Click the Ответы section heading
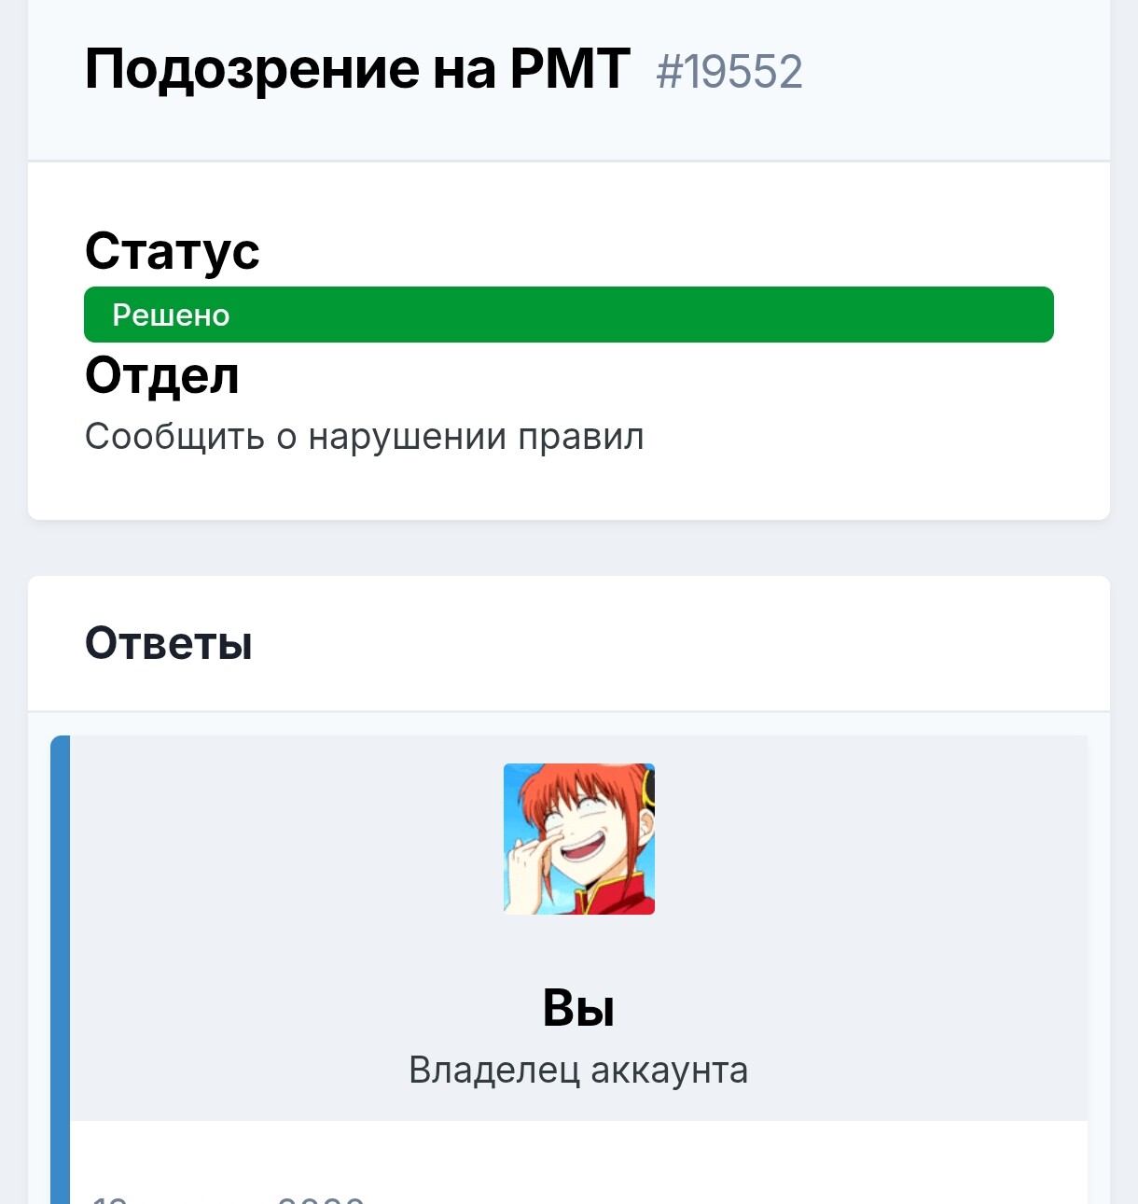This screenshot has height=1204, width=1138. 168,643
